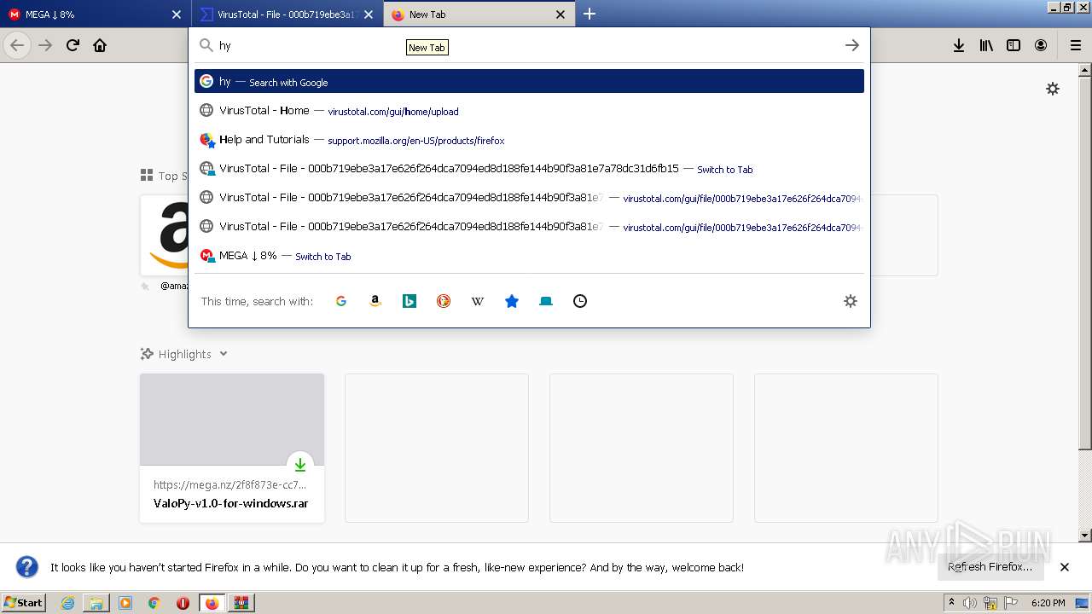Image resolution: width=1092 pixels, height=614 pixels.
Task: Open search settings gear in dropdown
Action: pos(851,301)
